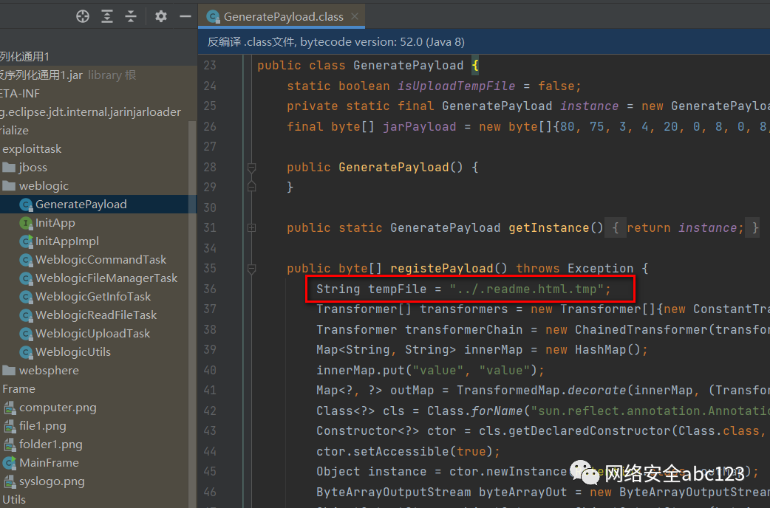
Task: Click the computer.png image file icon
Action: pyautogui.click(x=10, y=408)
